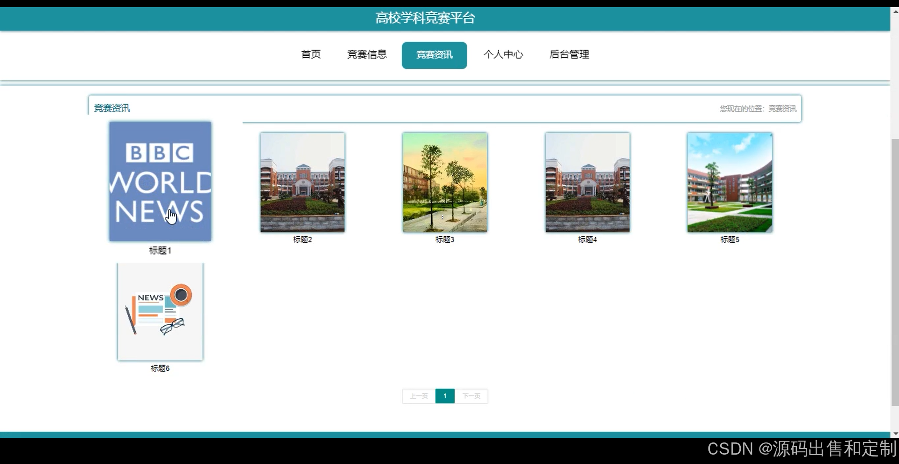Click the 竞赛资讯 section heading

point(112,108)
